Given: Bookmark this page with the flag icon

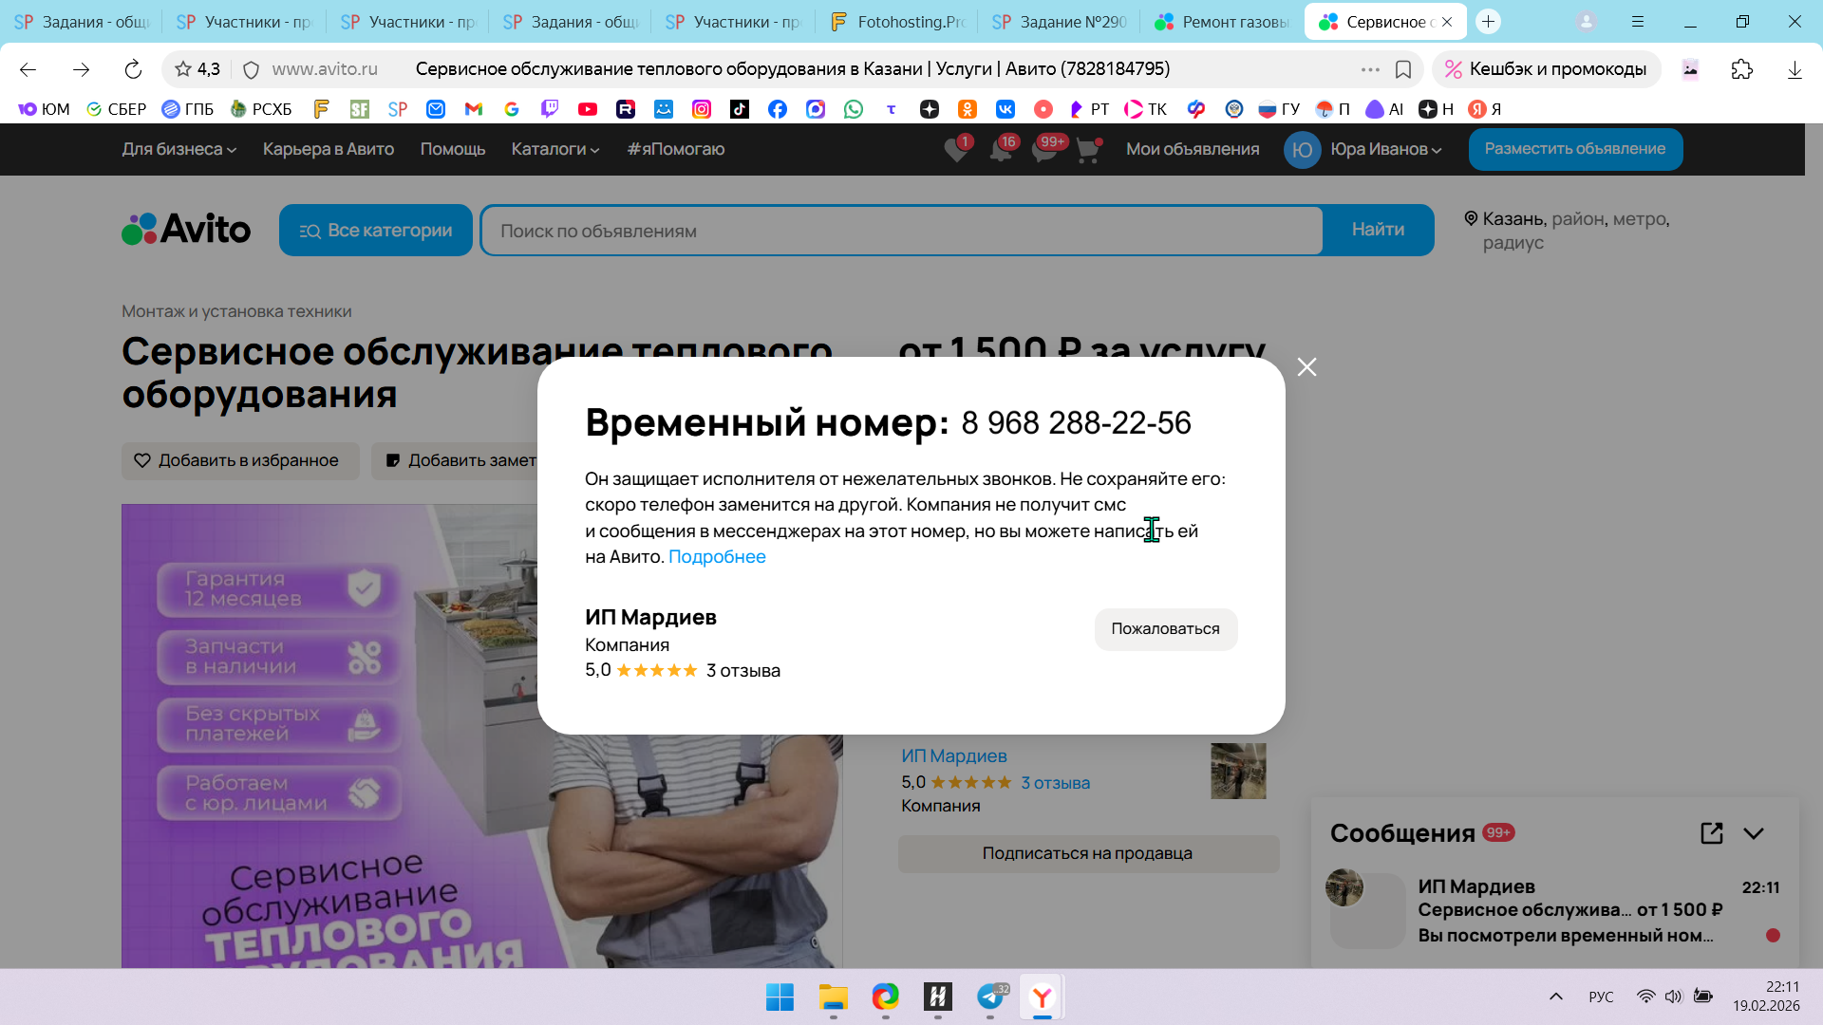Looking at the screenshot, I should [1403, 69].
